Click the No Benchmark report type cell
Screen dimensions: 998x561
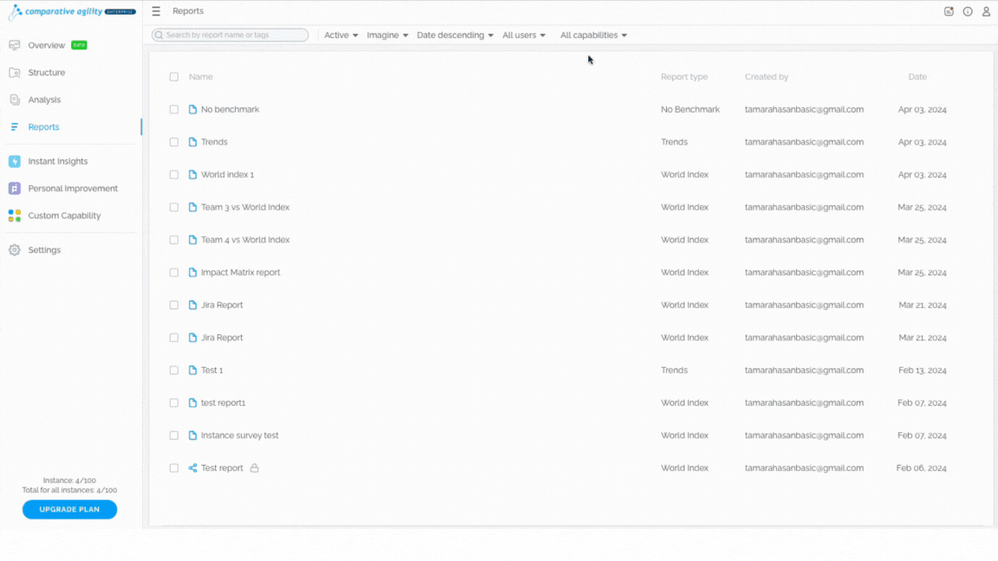[x=690, y=109]
